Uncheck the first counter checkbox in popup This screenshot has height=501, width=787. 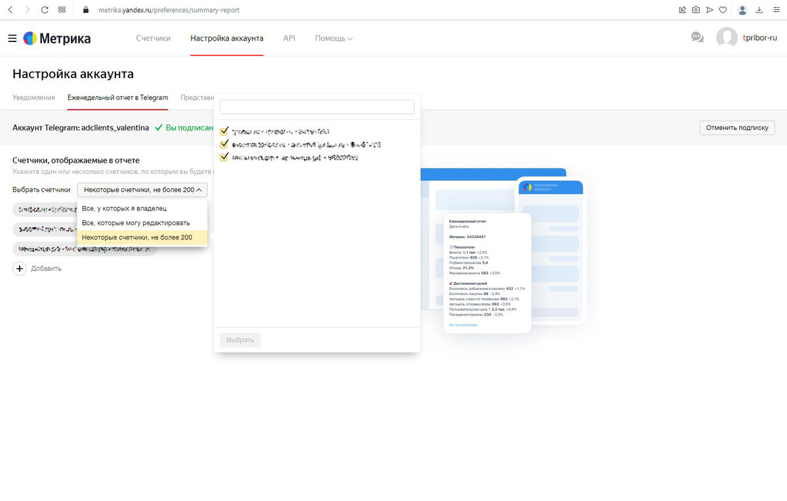point(224,131)
